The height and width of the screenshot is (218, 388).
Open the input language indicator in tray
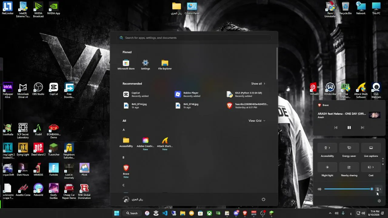point(351,213)
